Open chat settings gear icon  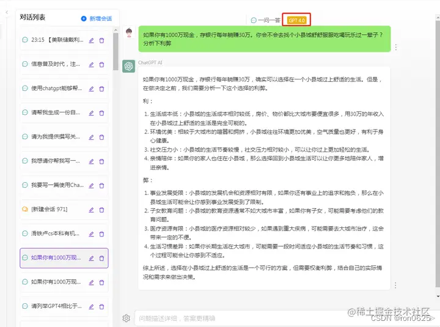point(127,318)
